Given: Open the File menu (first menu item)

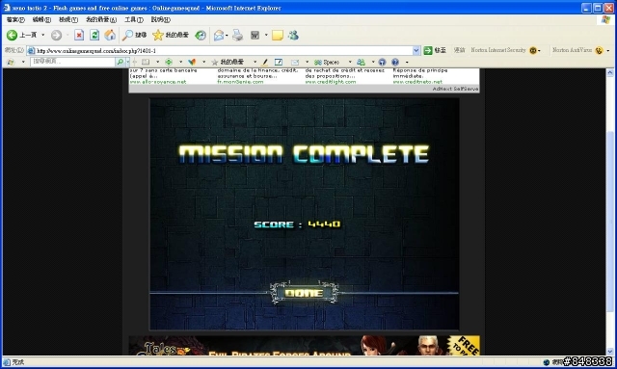Looking at the screenshot, I should [15, 19].
